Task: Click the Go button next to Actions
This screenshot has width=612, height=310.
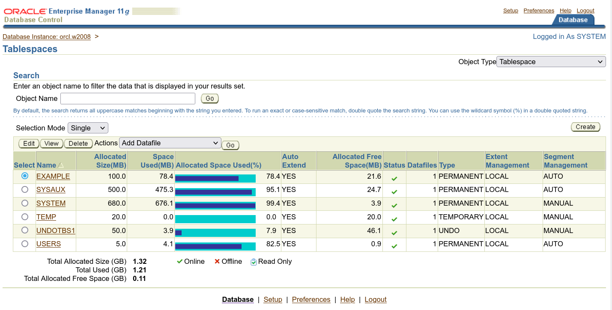Action: pyautogui.click(x=230, y=145)
